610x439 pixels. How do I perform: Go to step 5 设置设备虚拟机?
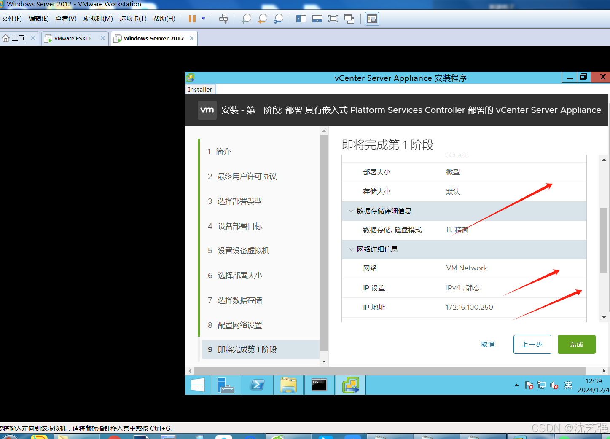pyautogui.click(x=239, y=251)
